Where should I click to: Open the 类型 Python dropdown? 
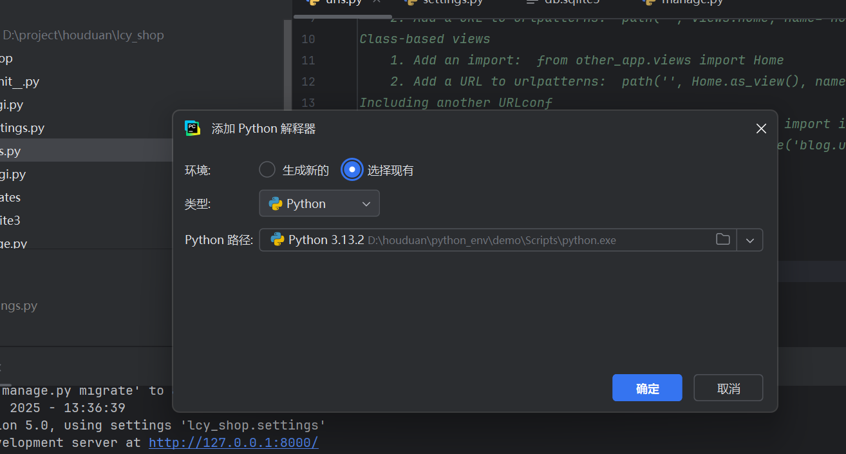319,203
